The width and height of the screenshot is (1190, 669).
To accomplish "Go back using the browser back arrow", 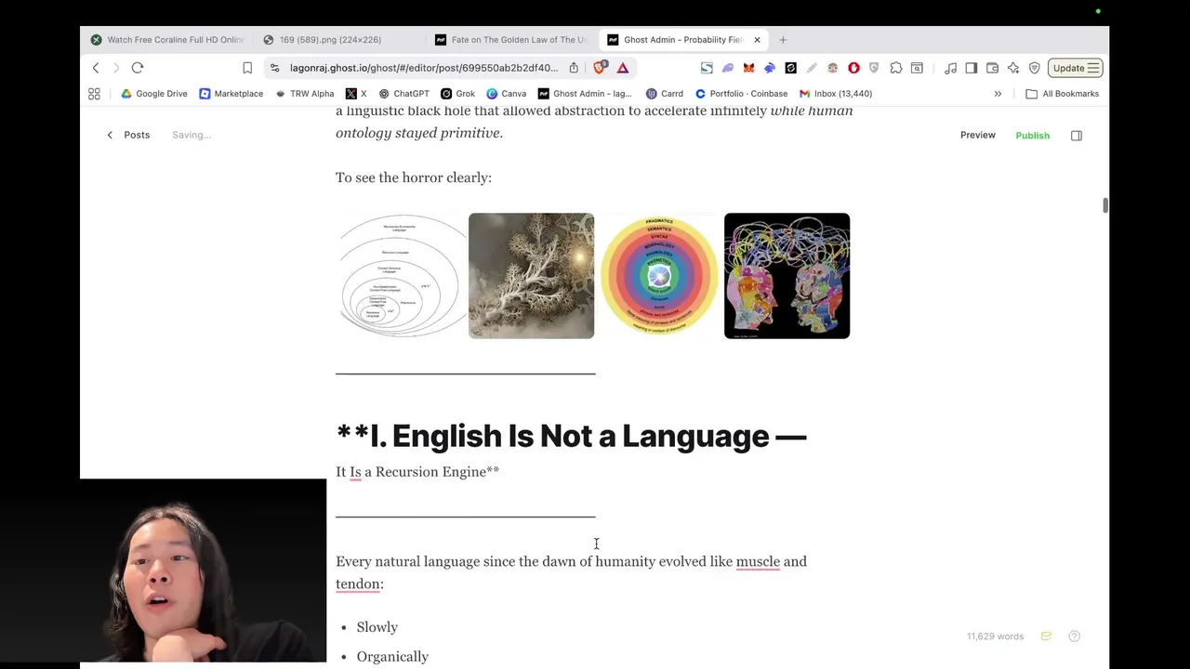I will 96,68.
